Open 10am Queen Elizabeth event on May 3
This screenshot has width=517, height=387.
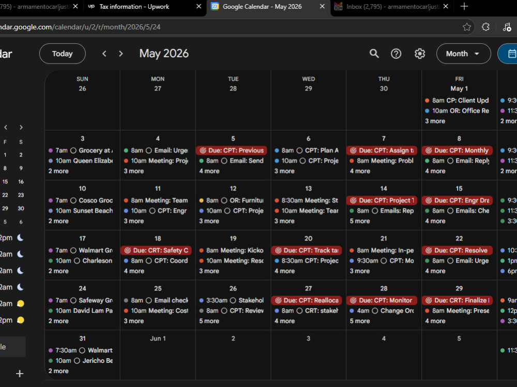pos(81,161)
